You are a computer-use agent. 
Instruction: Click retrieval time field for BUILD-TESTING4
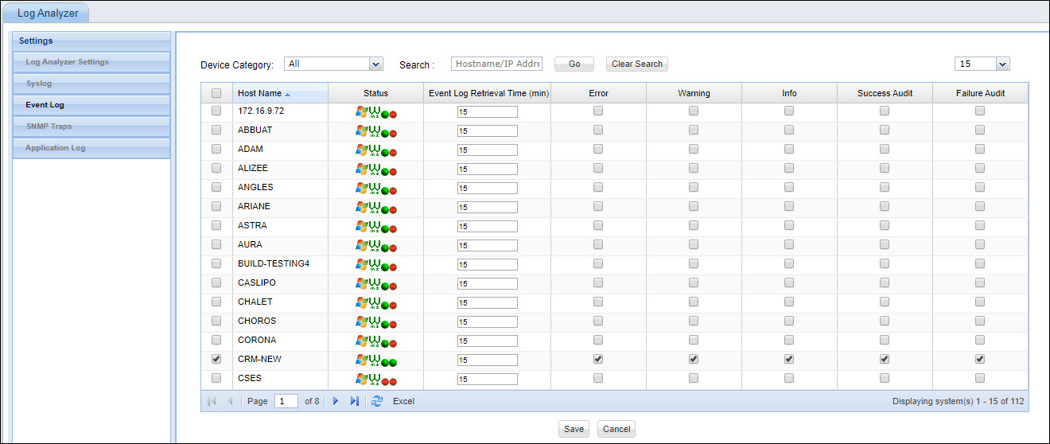click(x=487, y=264)
